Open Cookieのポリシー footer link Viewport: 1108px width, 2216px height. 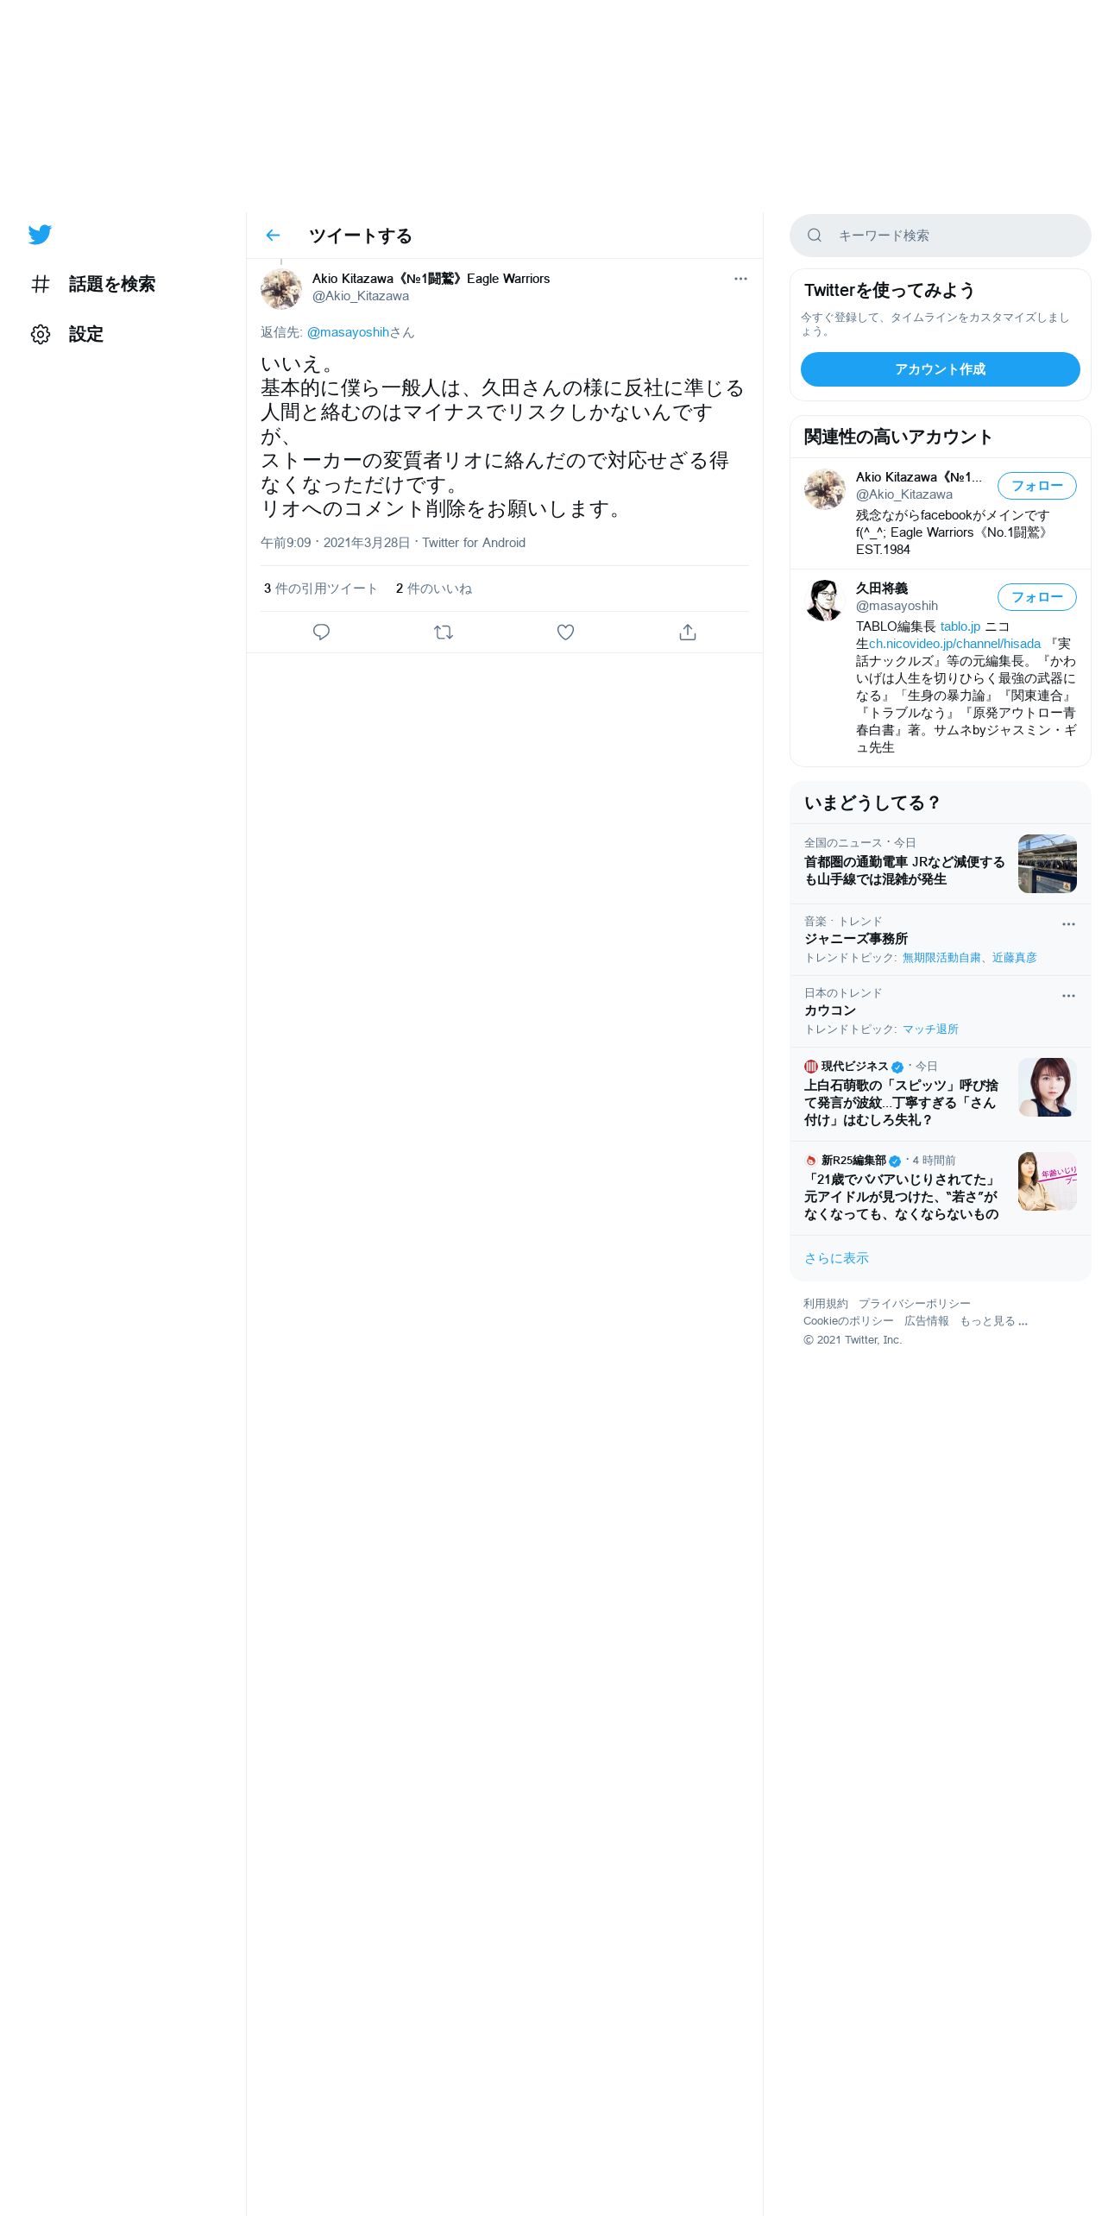[x=848, y=1321]
